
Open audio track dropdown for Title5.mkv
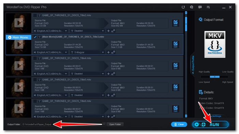66,95
